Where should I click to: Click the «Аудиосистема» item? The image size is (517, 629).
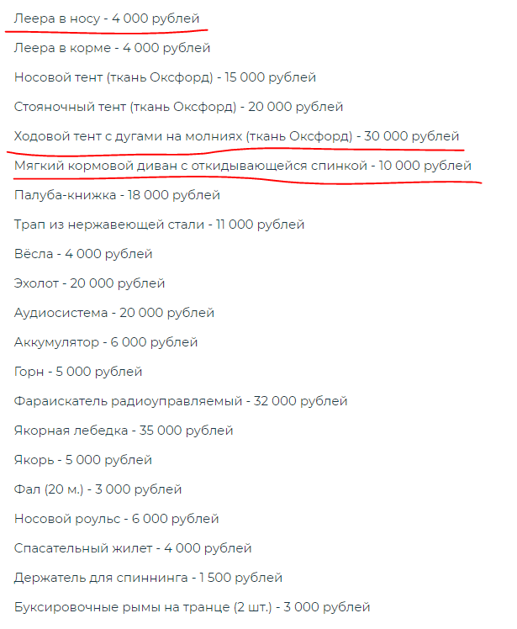(x=113, y=313)
